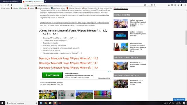
Task: Switch to Better Animal Models Mod tab
Action: coord(11,2)
